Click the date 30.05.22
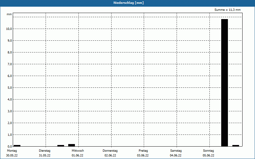This screenshot has width=255, height=159. (x=12, y=156)
